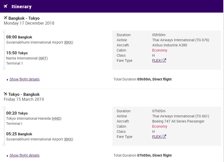Click the return plane icon beside Tokyo - Bangkok
Viewport: 224px width, 162px height.
coord(5,94)
